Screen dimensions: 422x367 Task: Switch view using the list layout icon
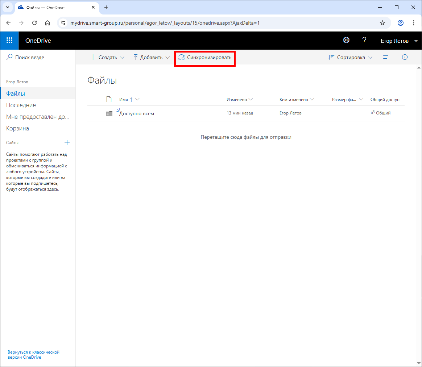386,57
